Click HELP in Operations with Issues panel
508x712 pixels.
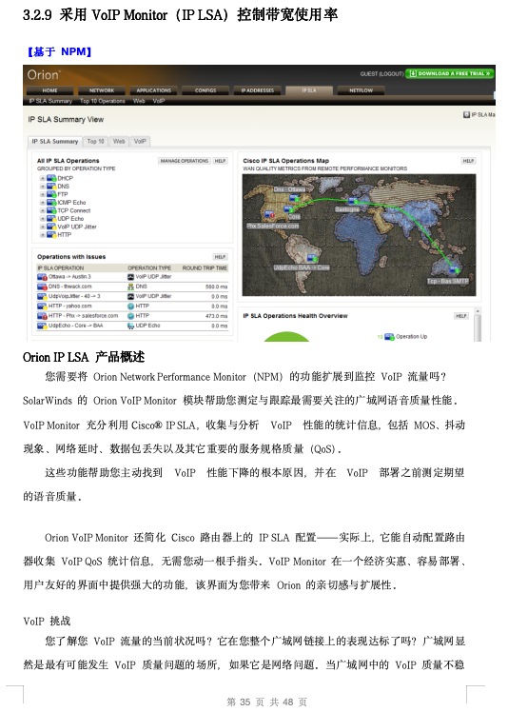coord(220,257)
